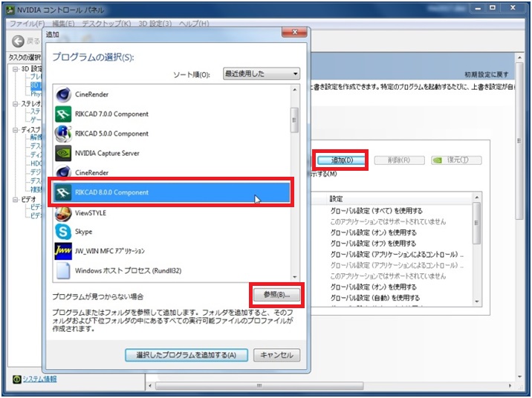Select RIKCAD 7.0.0 Component text
The height and width of the screenshot is (398, 532).
pyautogui.click(x=111, y=114)
